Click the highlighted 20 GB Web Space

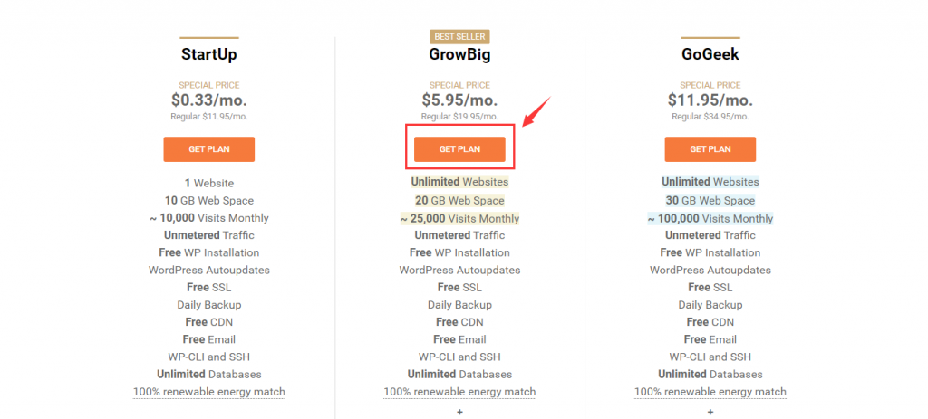(x=459, y=200)
